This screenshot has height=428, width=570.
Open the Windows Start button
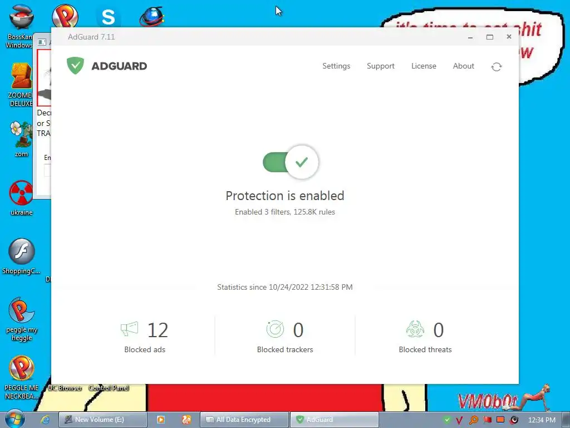pyautogui.click(x=14, y=419)
